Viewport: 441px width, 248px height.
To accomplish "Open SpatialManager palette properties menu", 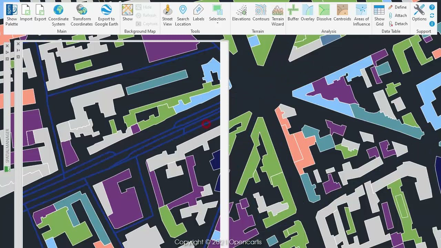I will pos(7,59).
